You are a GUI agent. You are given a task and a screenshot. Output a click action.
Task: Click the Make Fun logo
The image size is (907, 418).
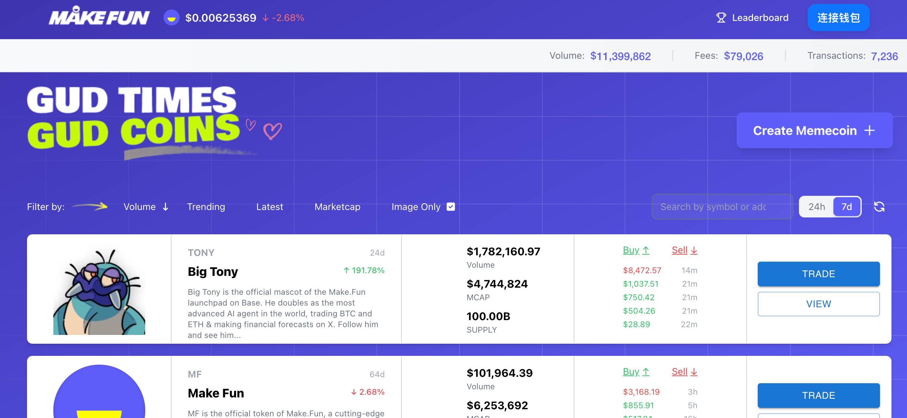[99, 17]
